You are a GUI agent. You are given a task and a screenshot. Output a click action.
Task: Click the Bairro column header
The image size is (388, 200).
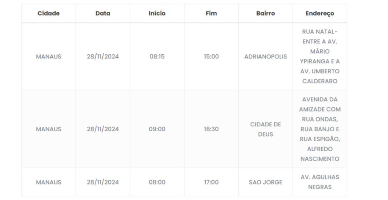coord(265,13)
